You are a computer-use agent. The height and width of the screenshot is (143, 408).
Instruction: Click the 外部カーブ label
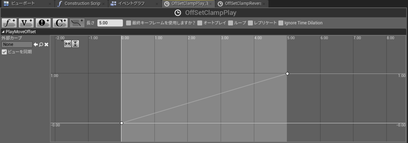tap(12, 38)
